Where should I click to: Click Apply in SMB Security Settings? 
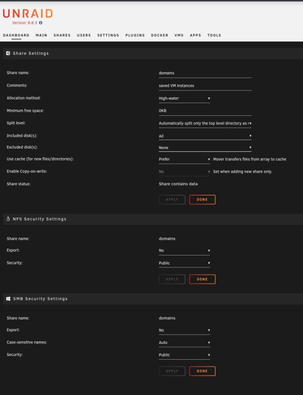tap(172, 371)
